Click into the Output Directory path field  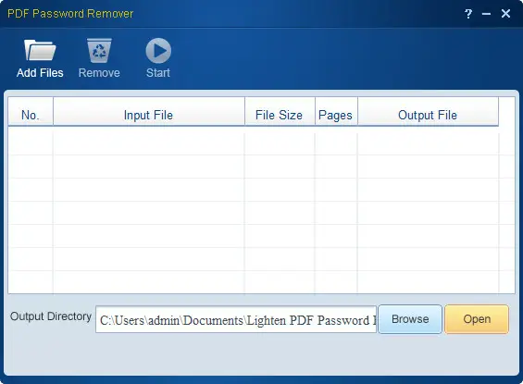(x=236, y=319)
